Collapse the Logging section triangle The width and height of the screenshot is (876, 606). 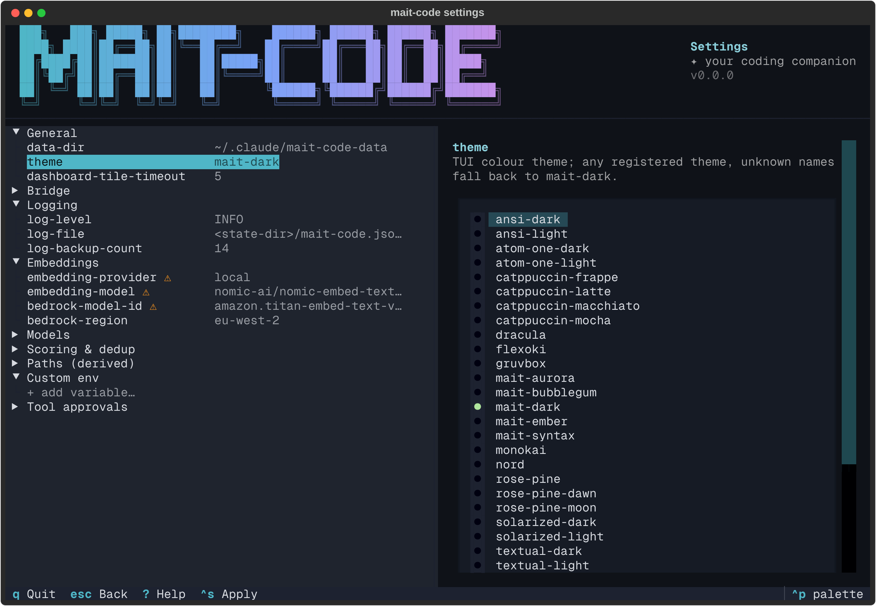coord(16,204)
